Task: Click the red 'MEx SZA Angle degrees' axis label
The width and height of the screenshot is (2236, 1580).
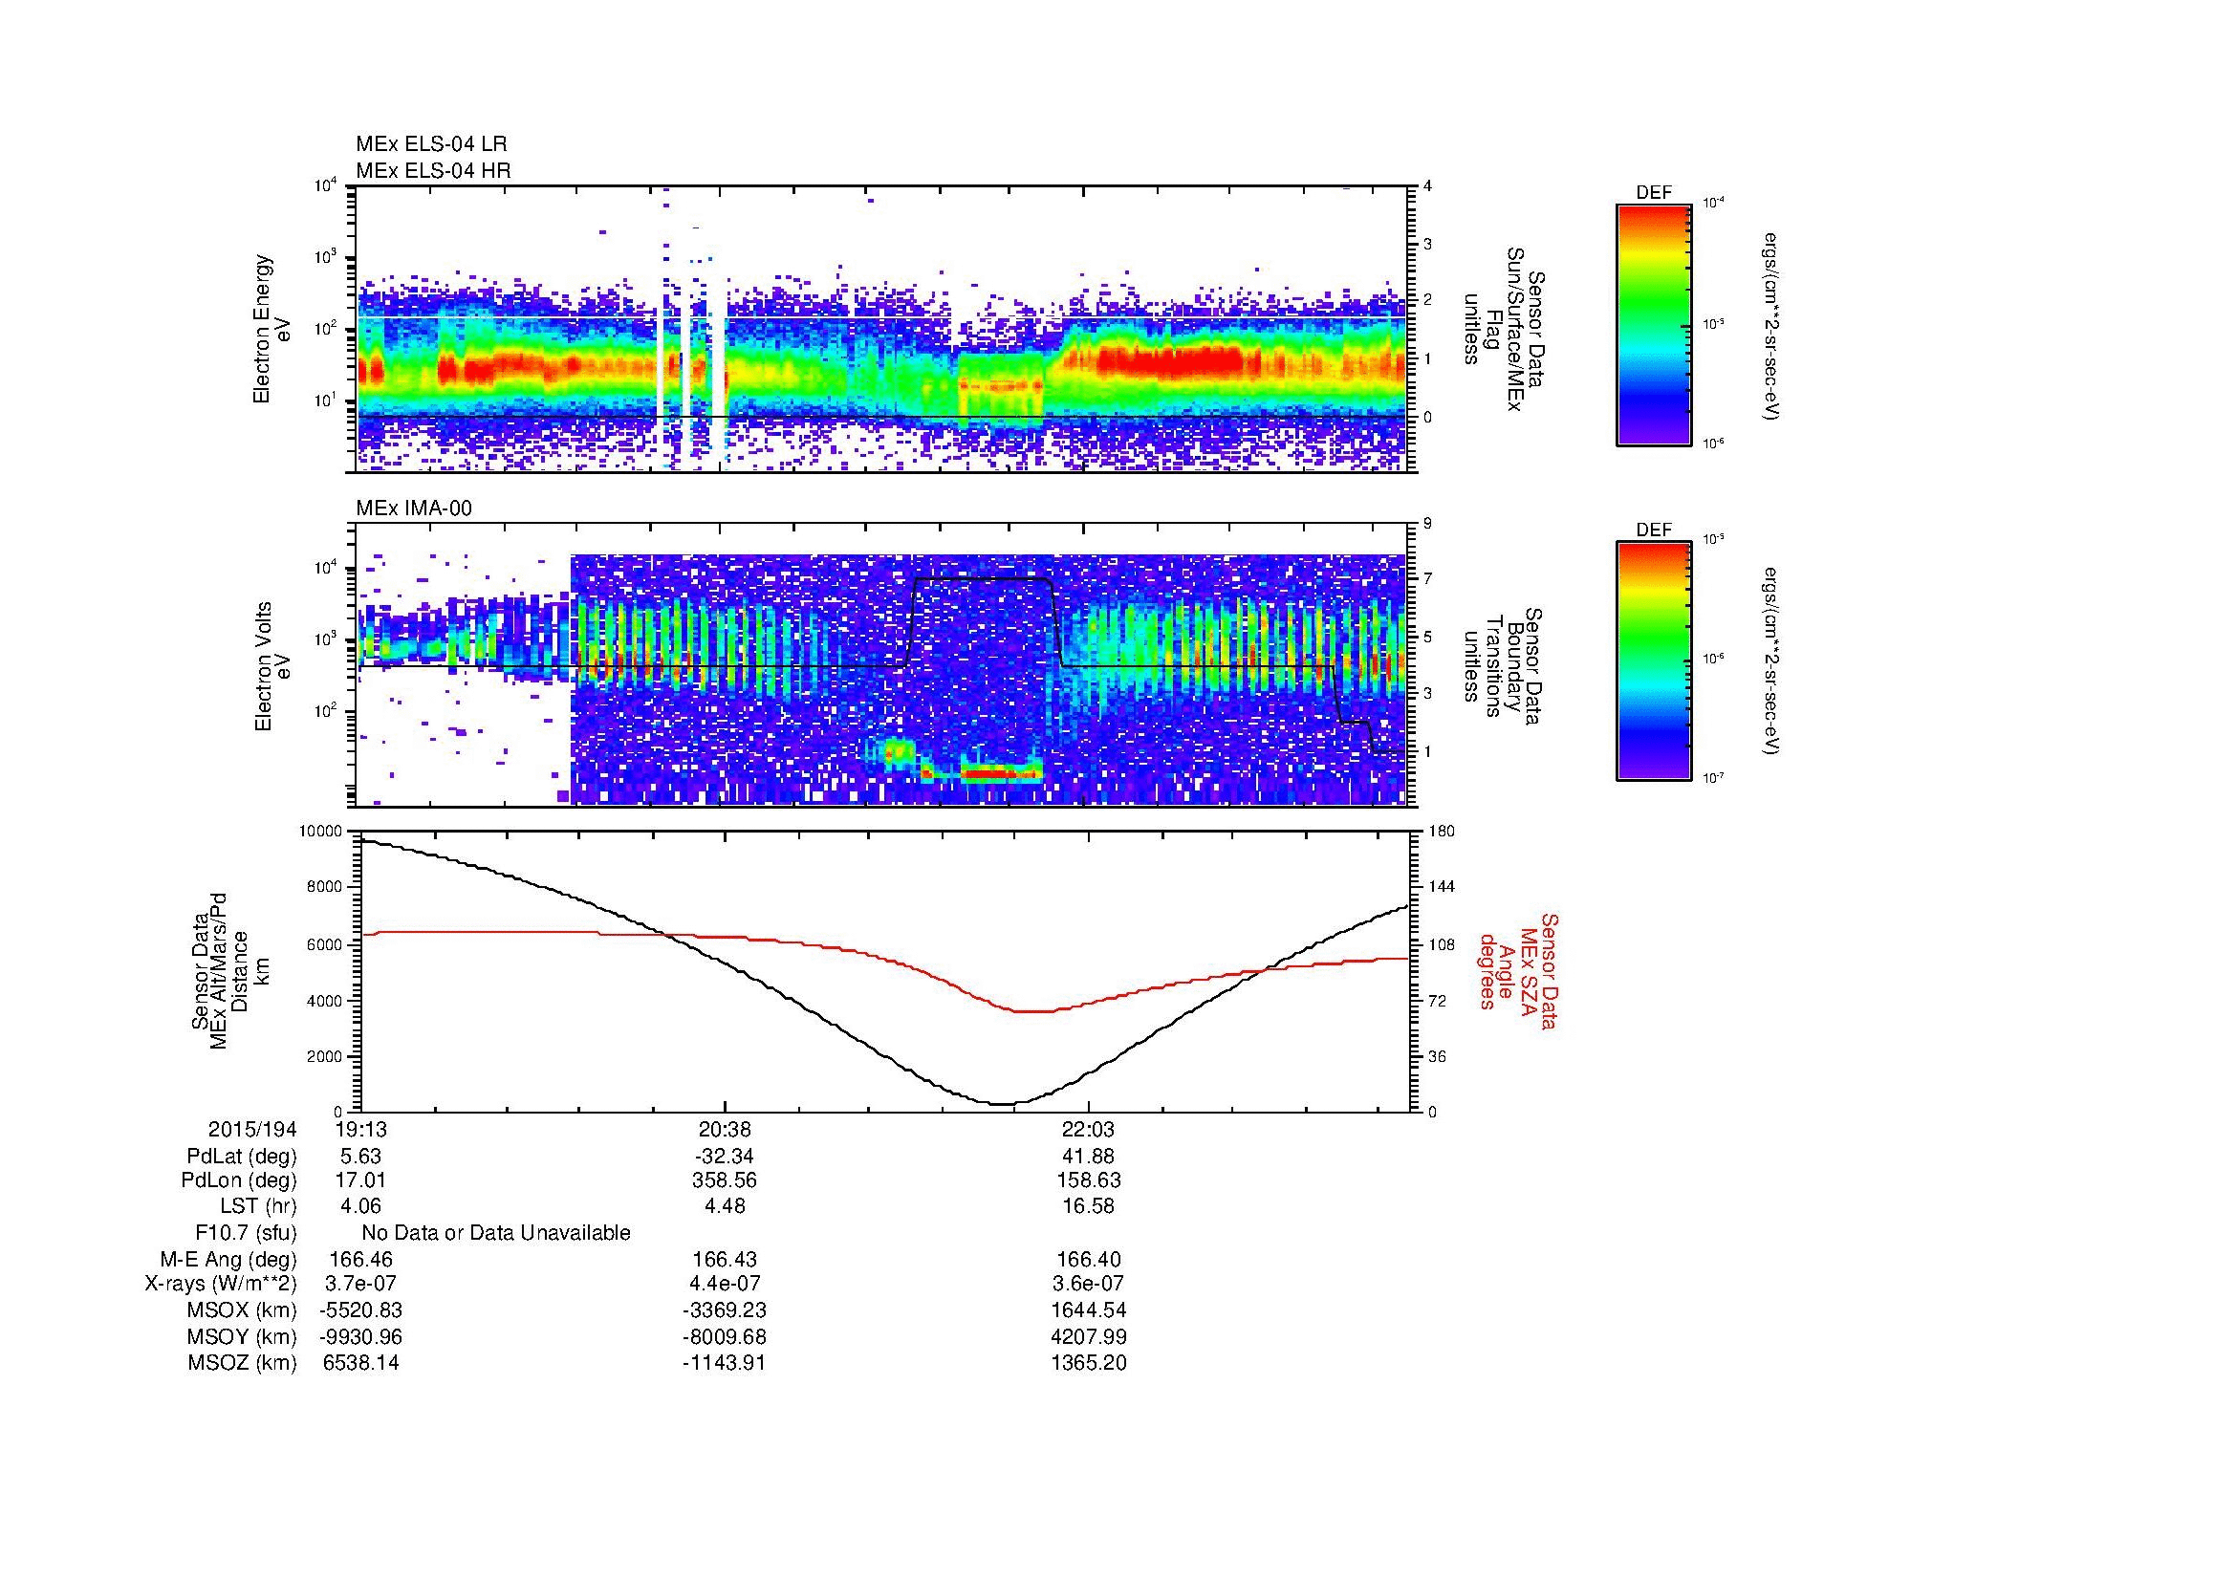Action: coord(1517,970)
